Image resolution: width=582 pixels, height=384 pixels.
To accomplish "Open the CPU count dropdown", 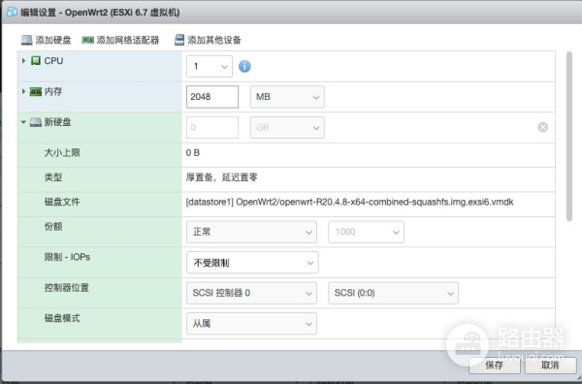I will tap(210, 66).
